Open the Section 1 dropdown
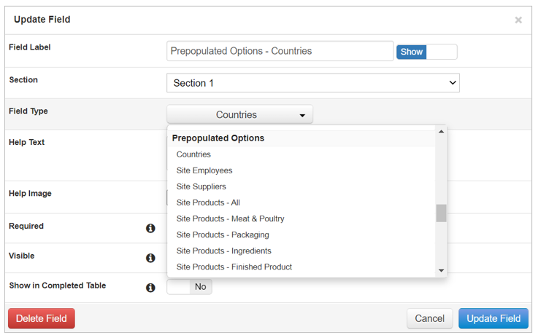538x335 pixels. click(x=312, y=83)
